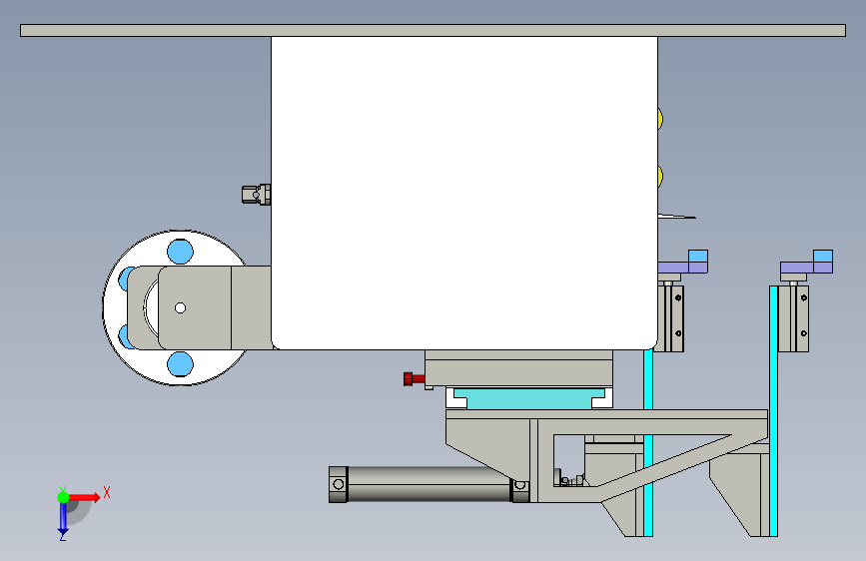866x561 pixels.
Task: Select the turquoise slide block under the box
Action: (x=529, y=398)
